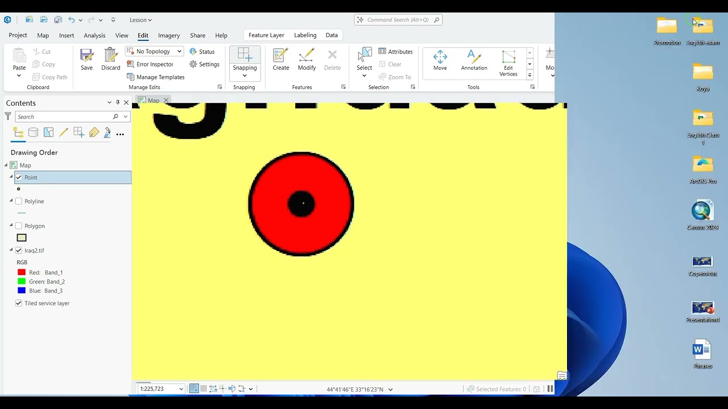This screenshot has height=409, width=728.
Task: Click the Save Project icon in quick access
Action: (57, 20)
